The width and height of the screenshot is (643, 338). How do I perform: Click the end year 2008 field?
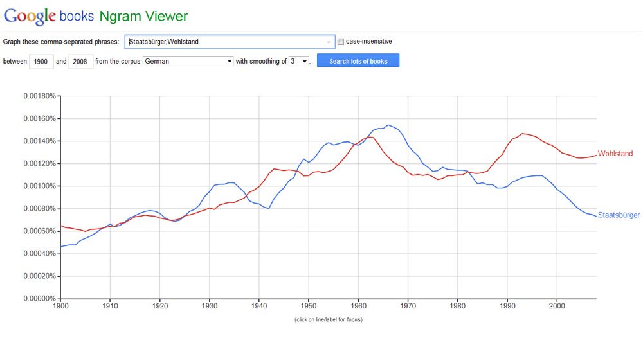(81, 61)
